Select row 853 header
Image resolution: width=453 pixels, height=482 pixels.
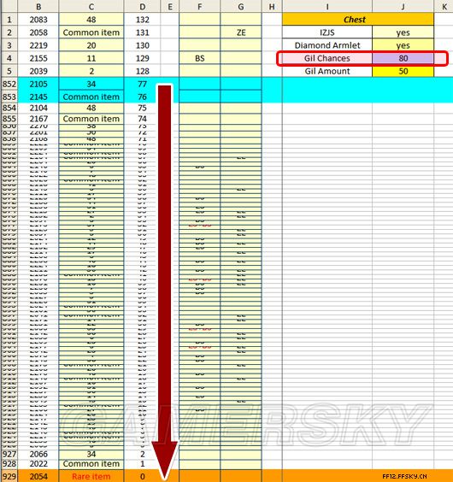[x=9, y=97]
